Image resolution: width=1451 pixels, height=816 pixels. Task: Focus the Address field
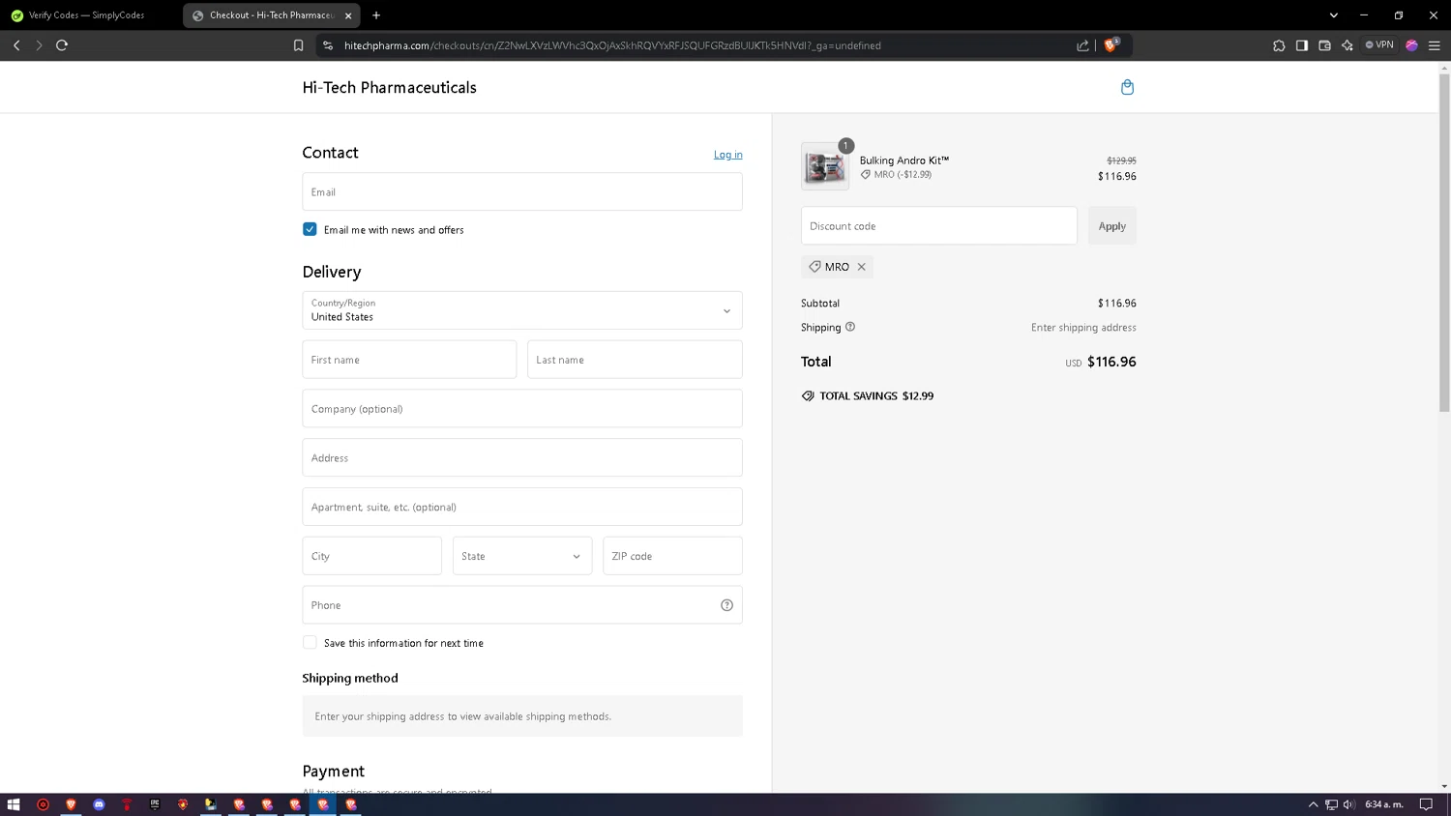coord(522,458)
